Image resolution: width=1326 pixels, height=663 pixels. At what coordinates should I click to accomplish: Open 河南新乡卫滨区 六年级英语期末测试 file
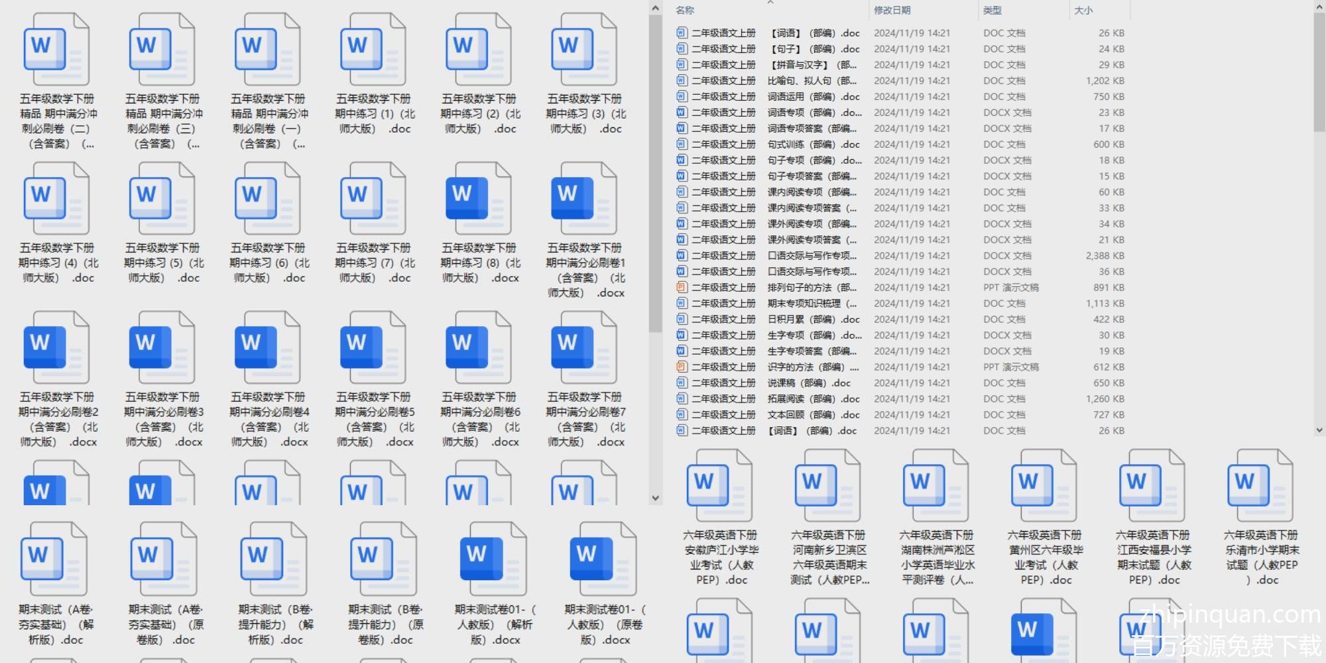[828, 486]
